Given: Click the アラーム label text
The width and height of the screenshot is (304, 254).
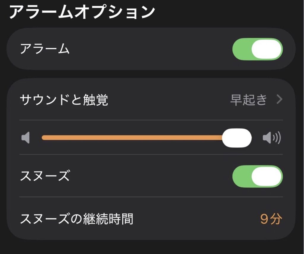Looking at the screenshot, I should pos(45,49).
